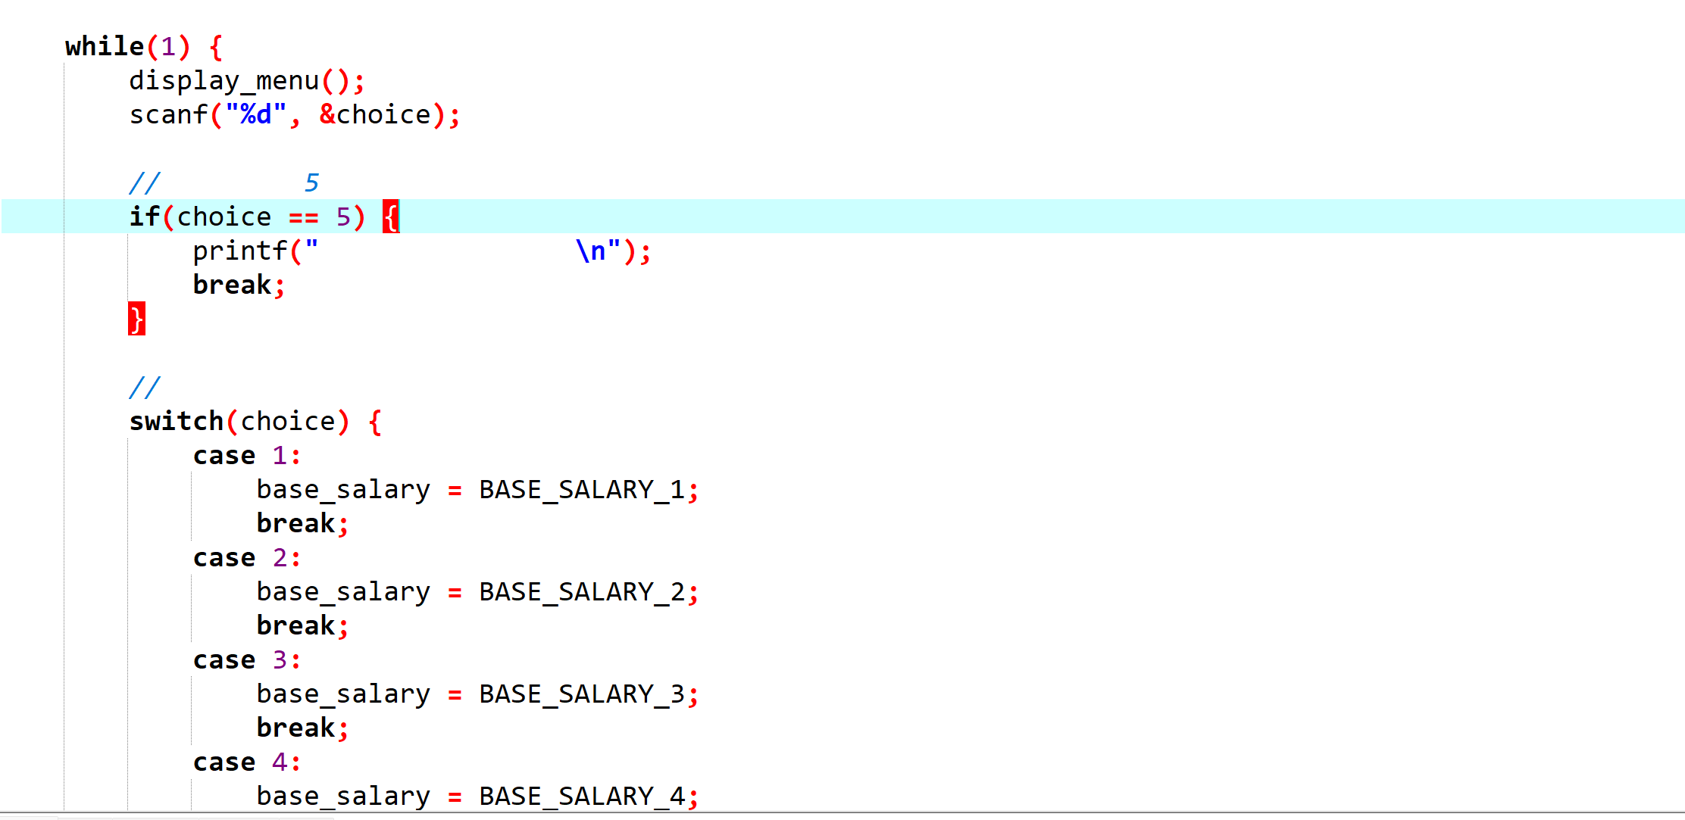
Task: Click the "%d" format string
Action: click(x=256, y=115)
